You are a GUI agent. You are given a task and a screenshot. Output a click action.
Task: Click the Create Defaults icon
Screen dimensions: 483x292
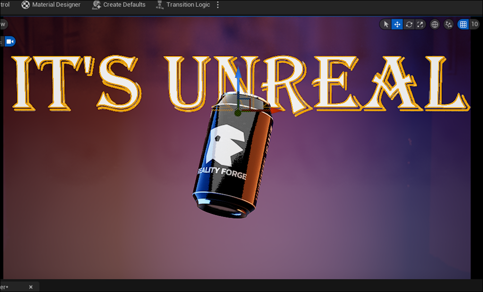tap(96, 5)
